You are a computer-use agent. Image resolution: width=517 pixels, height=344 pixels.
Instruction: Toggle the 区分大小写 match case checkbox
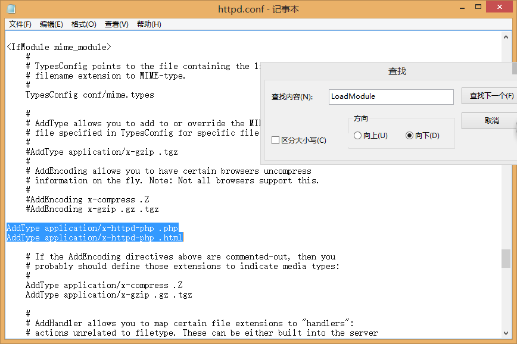coord(275,140)
